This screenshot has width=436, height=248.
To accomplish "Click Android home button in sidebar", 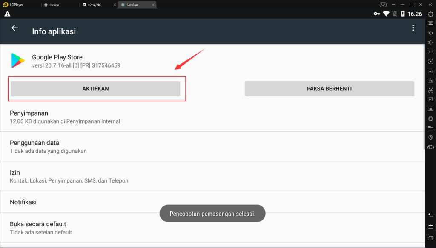I will coord(431,227).
